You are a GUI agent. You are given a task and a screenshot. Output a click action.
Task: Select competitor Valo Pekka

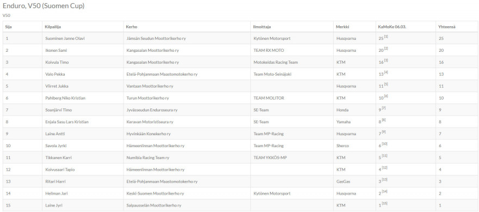click(x=55, y=74)
